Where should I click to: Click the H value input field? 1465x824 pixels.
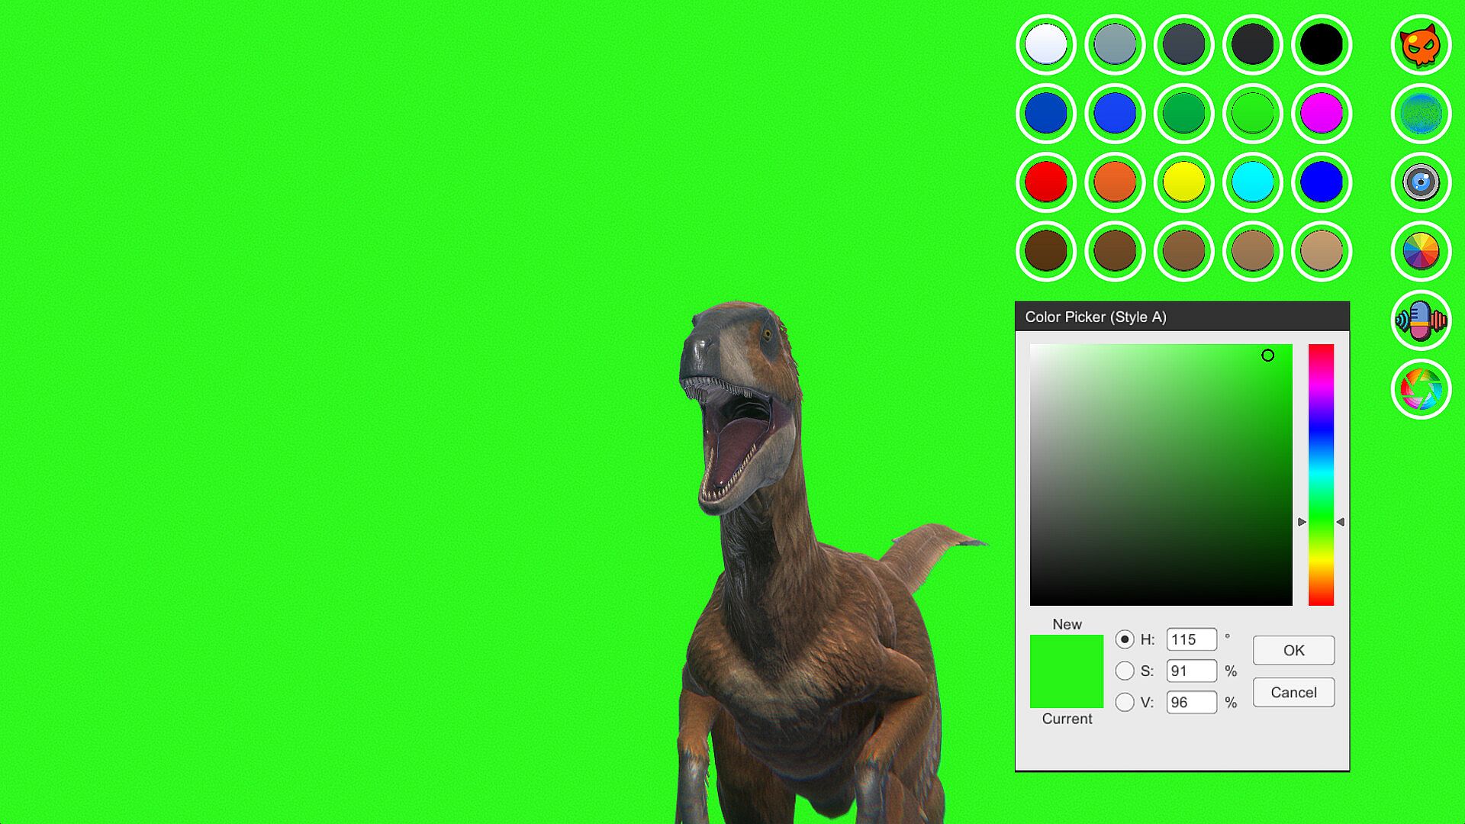click(1191, 639)
